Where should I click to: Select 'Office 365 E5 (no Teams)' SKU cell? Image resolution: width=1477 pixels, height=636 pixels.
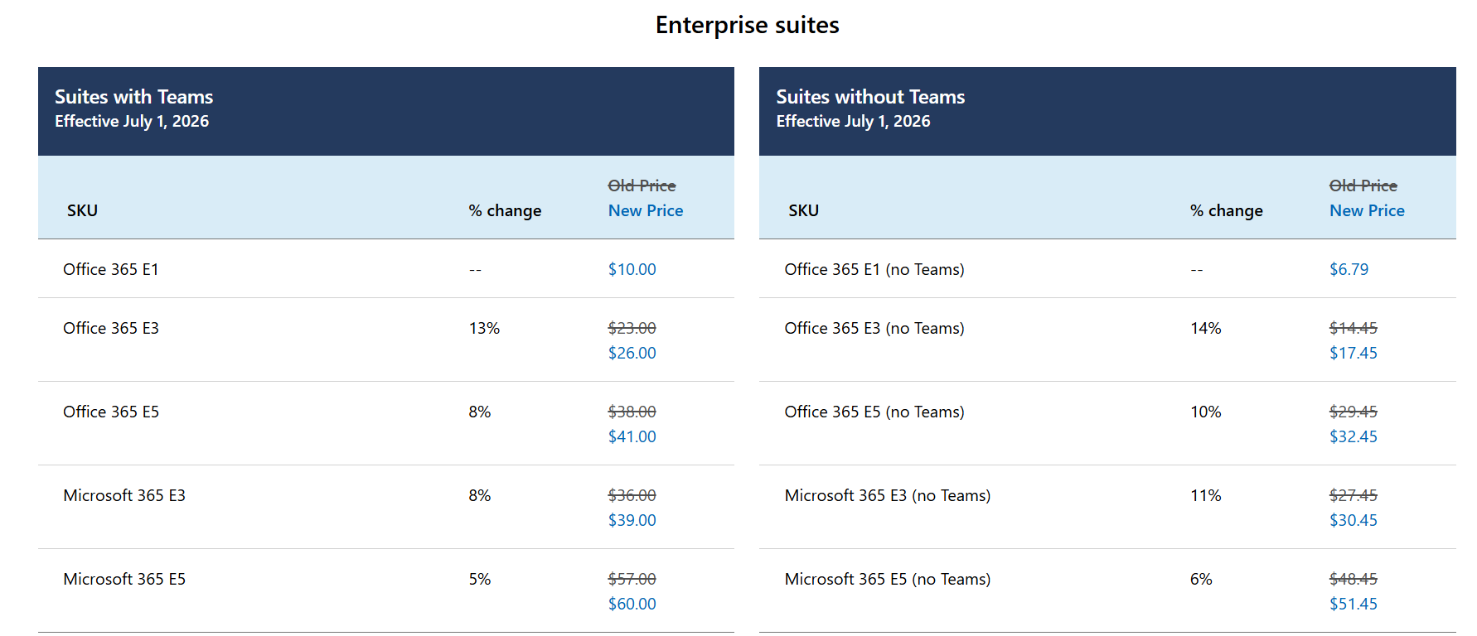click(x=874, y=412)
